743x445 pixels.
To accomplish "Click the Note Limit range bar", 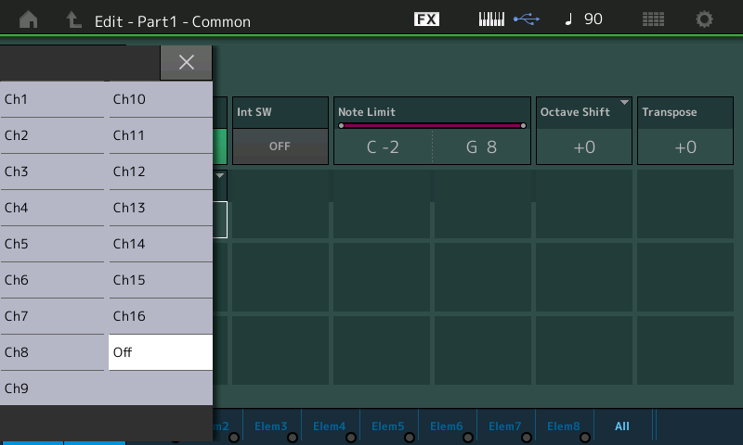I will [432, 125].
